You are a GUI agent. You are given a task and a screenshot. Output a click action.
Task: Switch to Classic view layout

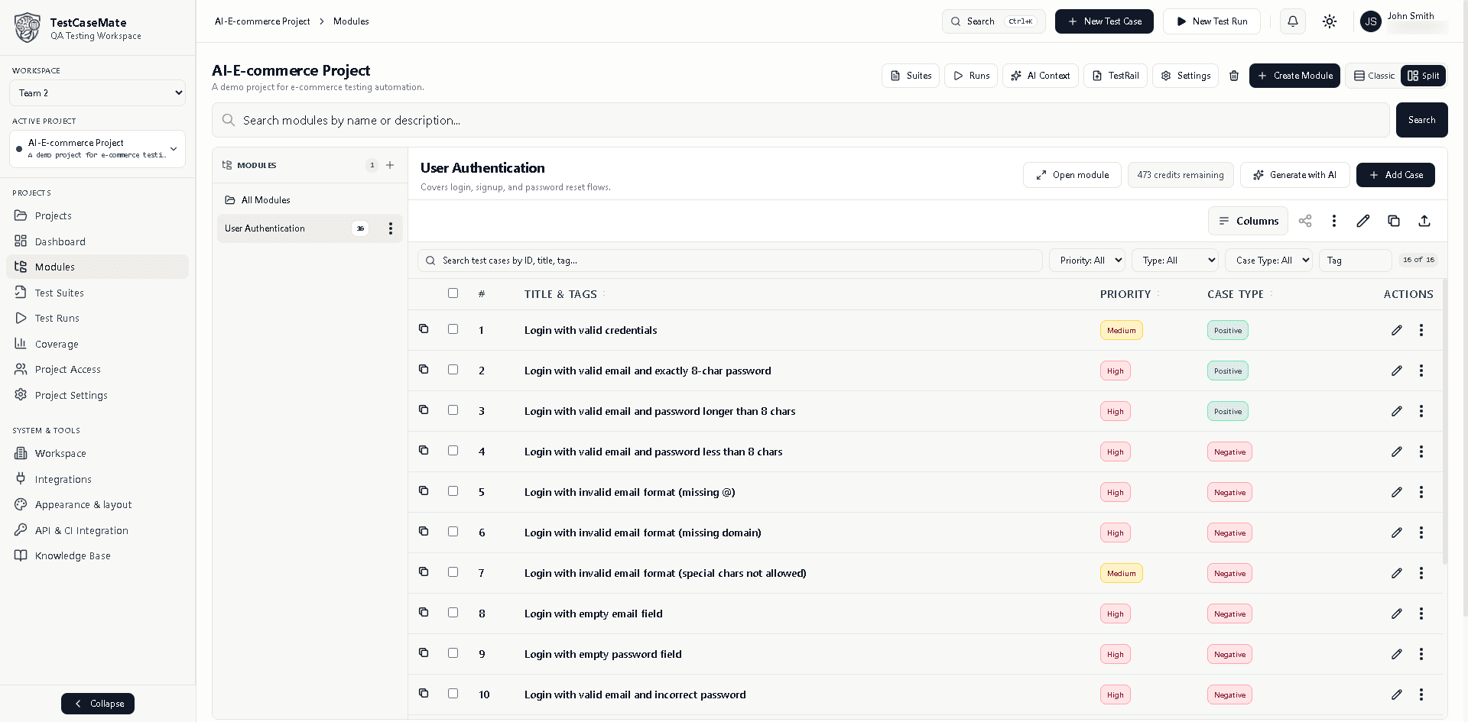click(x=1374, y=76)
